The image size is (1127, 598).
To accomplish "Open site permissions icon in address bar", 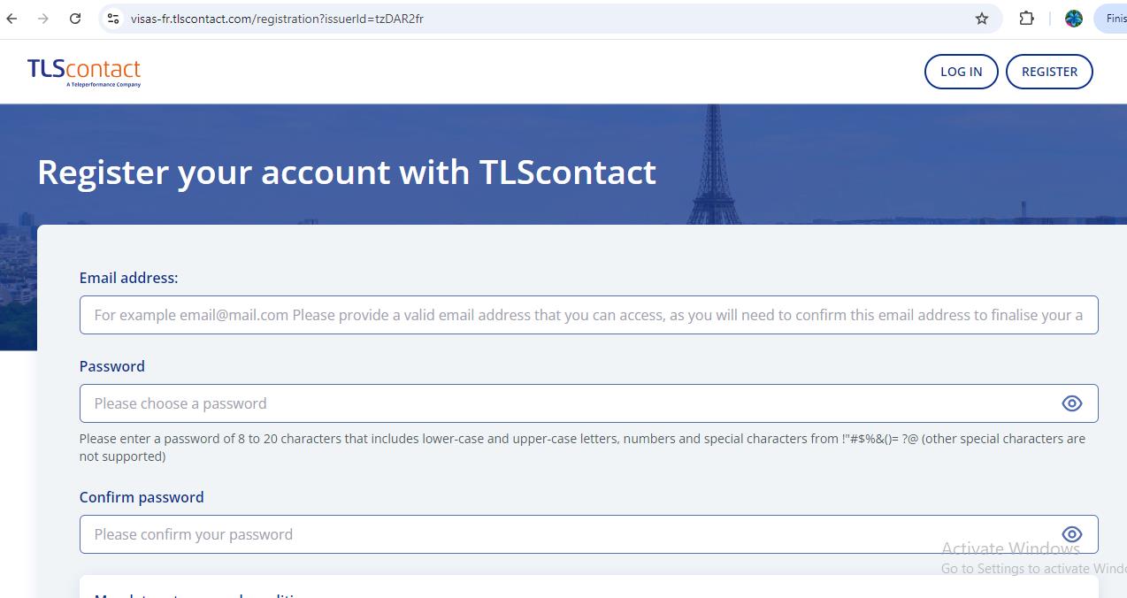I will (112, 18).
